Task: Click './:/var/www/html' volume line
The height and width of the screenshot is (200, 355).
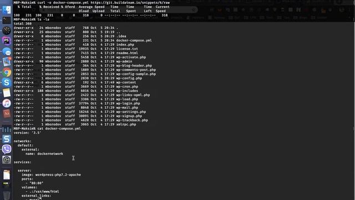Action: point(44,192)
